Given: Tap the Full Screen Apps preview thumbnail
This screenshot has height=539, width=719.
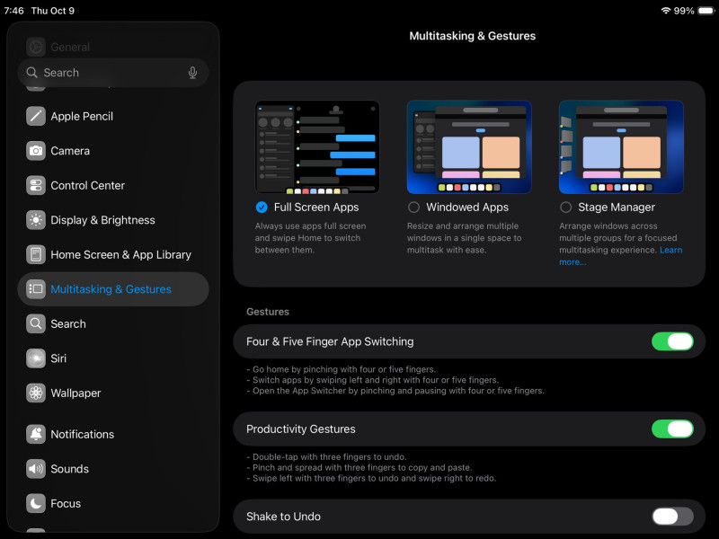Looking at the screenshot, I should (317, 146).
